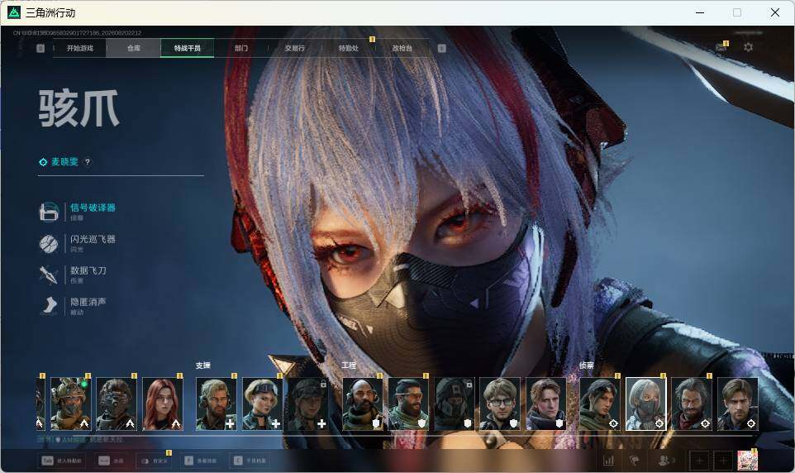Switch to the 部门 tab
795x473 pixels.
(x=241, y=48)
